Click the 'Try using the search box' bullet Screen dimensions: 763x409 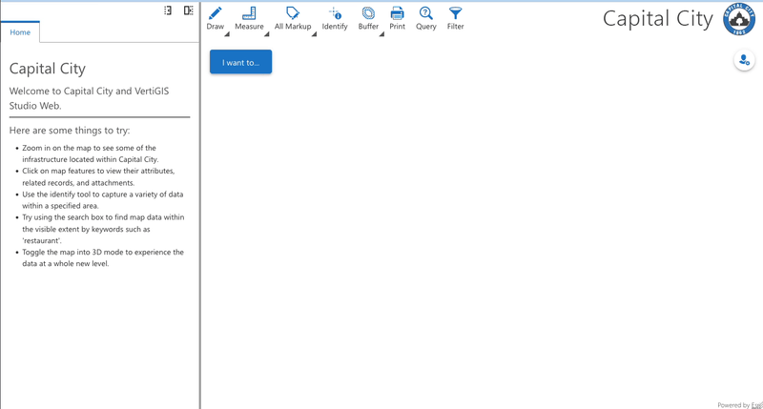pyautogui.click(x=103, y=229)
